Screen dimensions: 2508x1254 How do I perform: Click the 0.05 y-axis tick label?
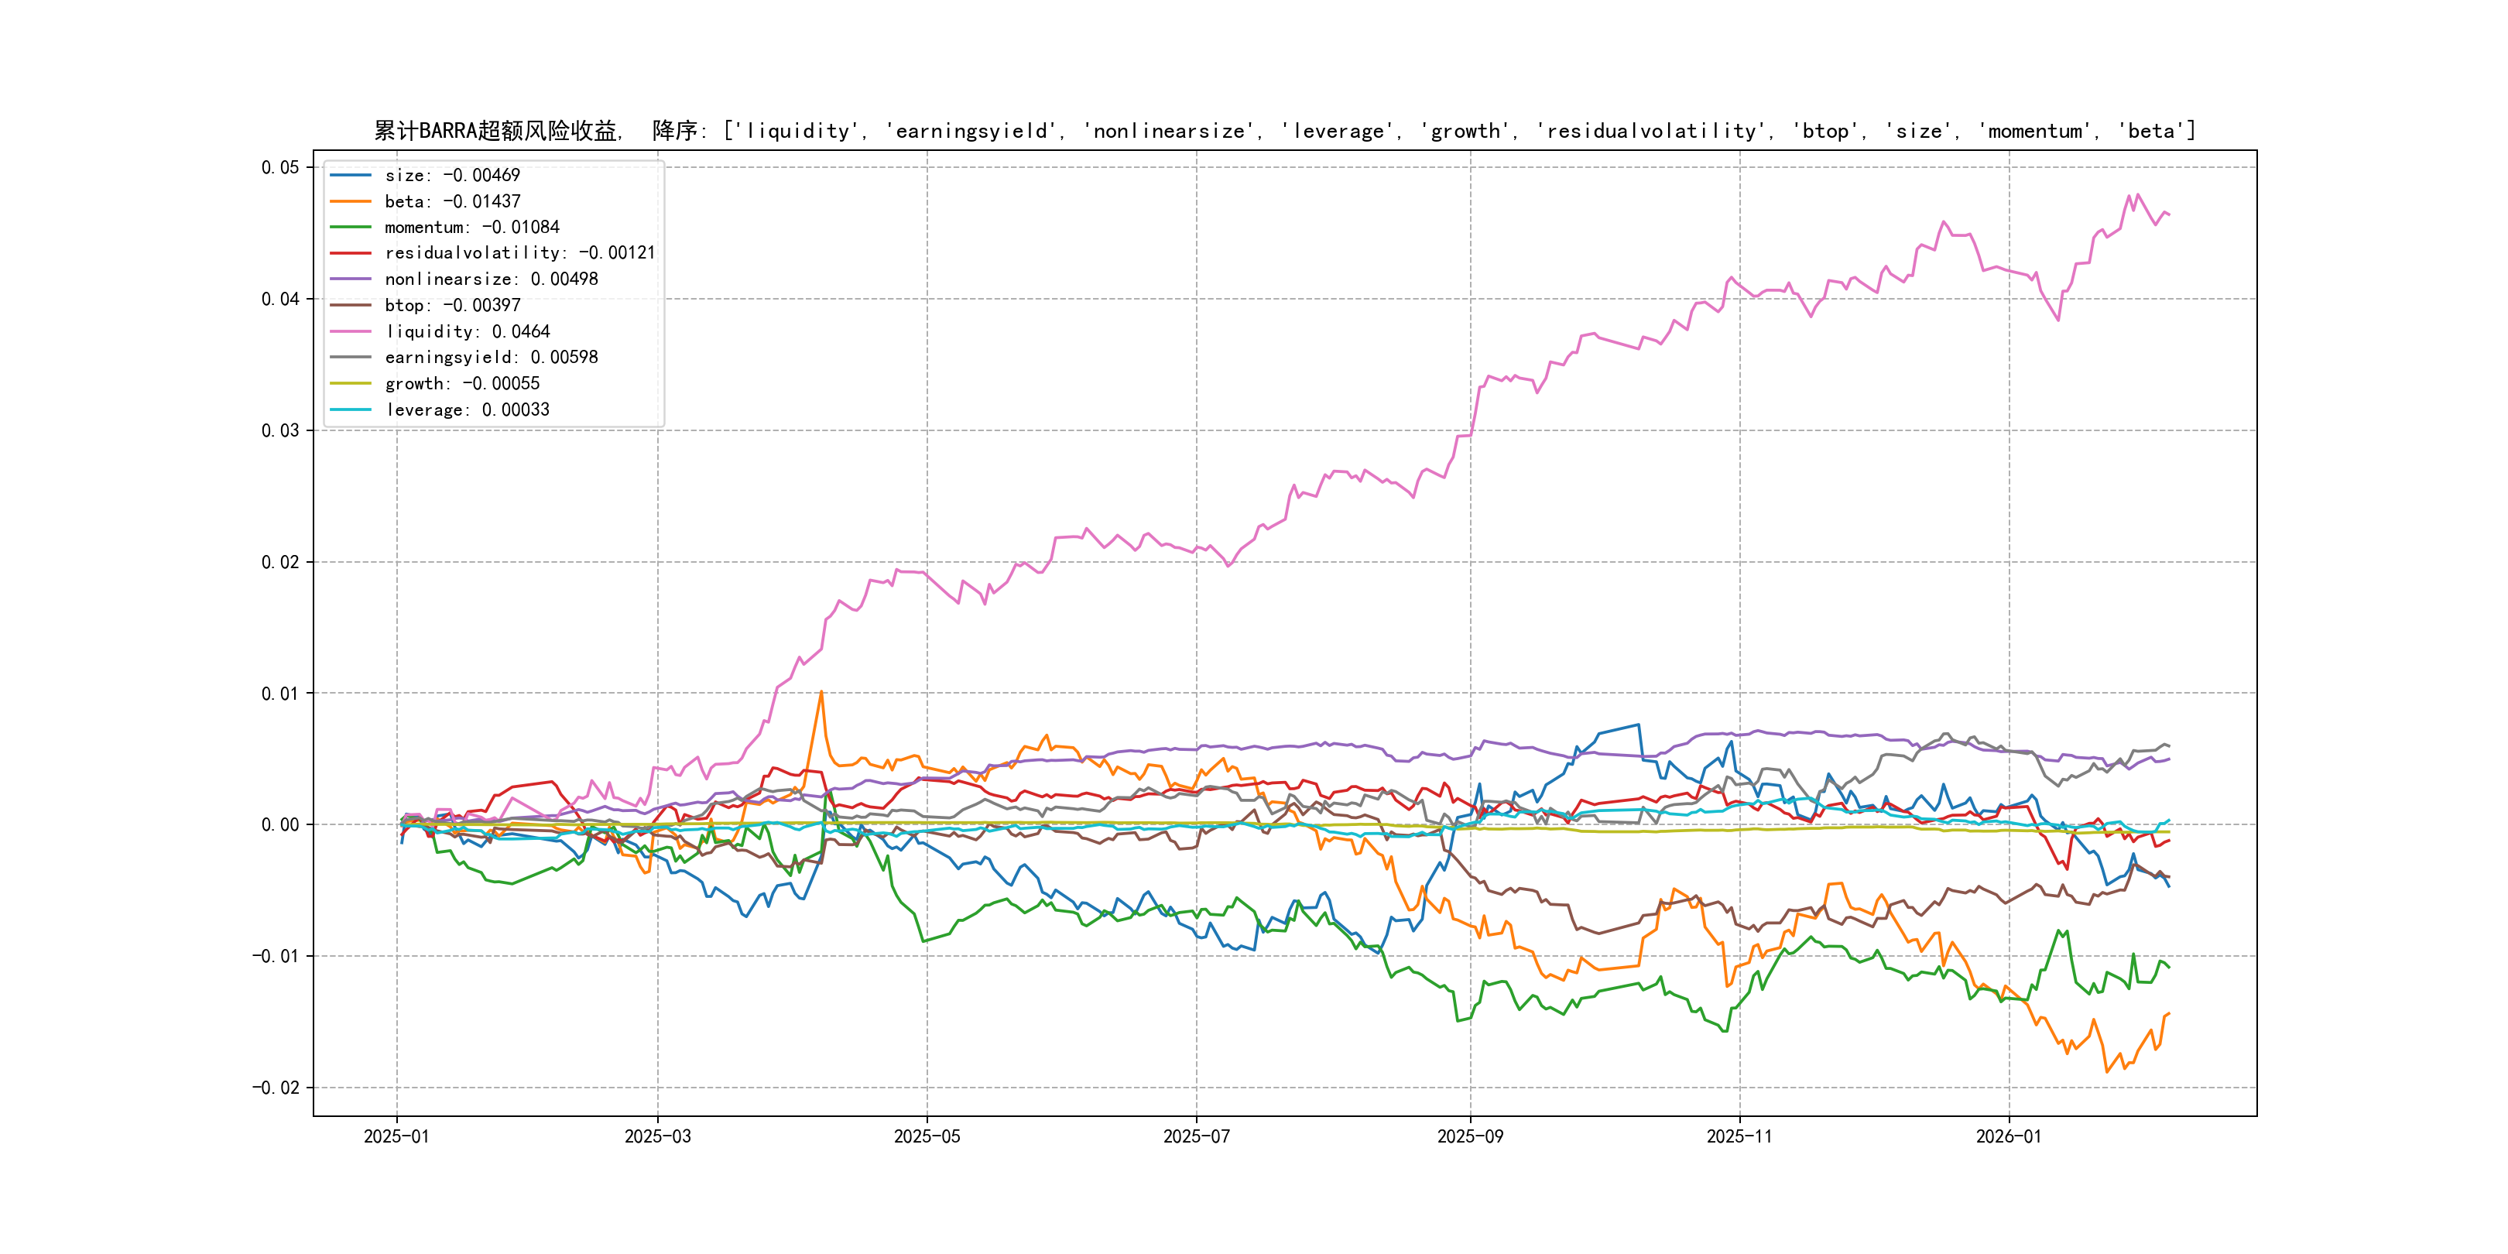pyautogui.click(x=279, y=167)
